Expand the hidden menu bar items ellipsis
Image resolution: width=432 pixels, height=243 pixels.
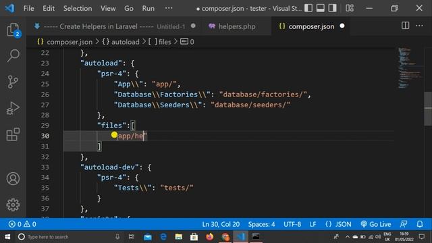click(169, 8)
